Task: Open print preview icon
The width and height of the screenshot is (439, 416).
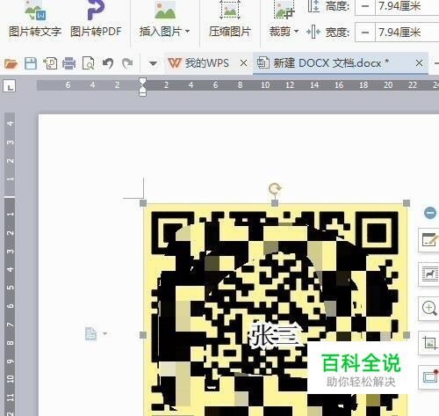Action: 88,63
